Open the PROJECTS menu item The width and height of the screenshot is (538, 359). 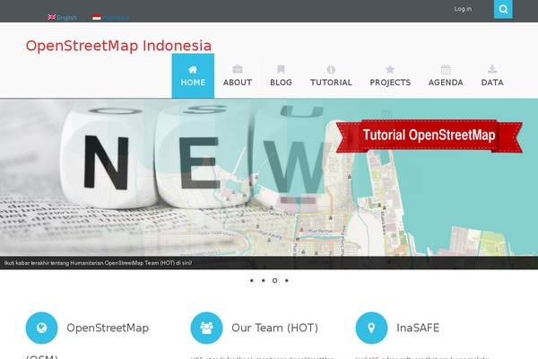pos(390,76)
